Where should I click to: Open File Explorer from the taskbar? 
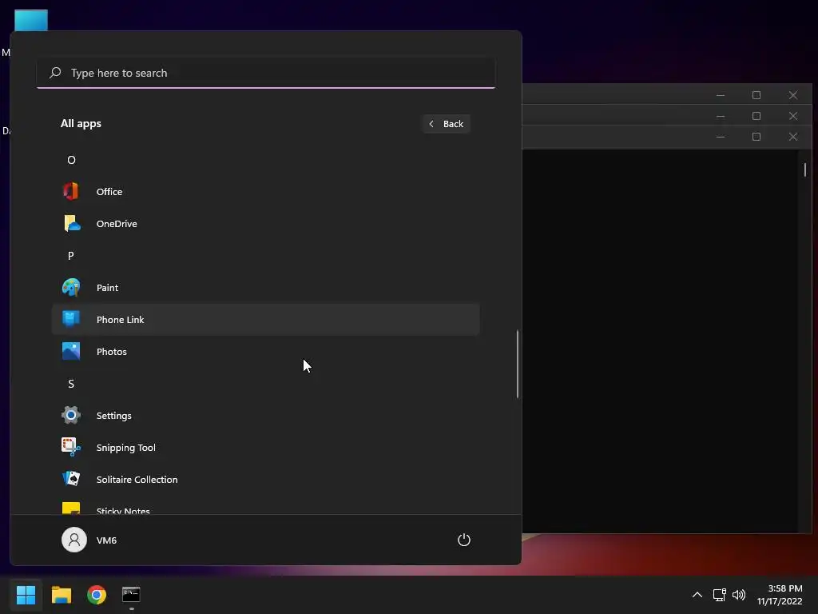pyautogui.click(x=62, y=595)
